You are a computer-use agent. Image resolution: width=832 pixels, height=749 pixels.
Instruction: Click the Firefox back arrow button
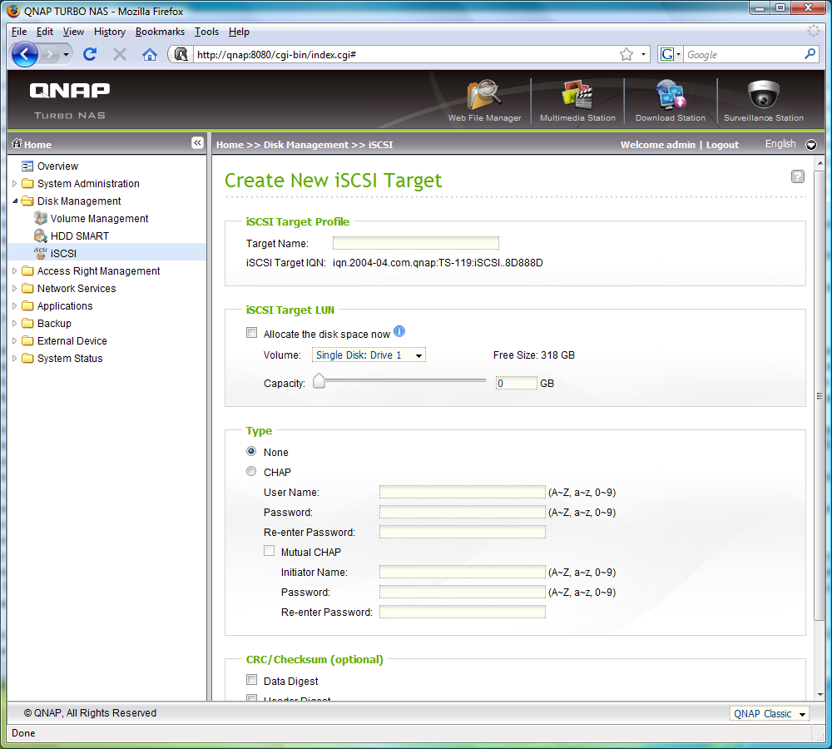click(24, 54)
